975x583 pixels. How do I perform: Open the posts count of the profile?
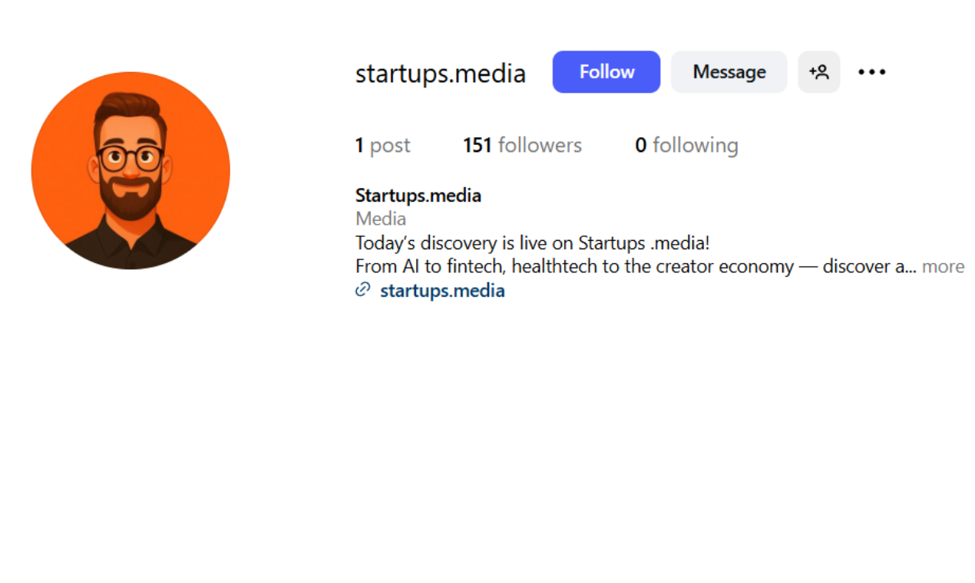pyautogui.click(x=382, y=145)
